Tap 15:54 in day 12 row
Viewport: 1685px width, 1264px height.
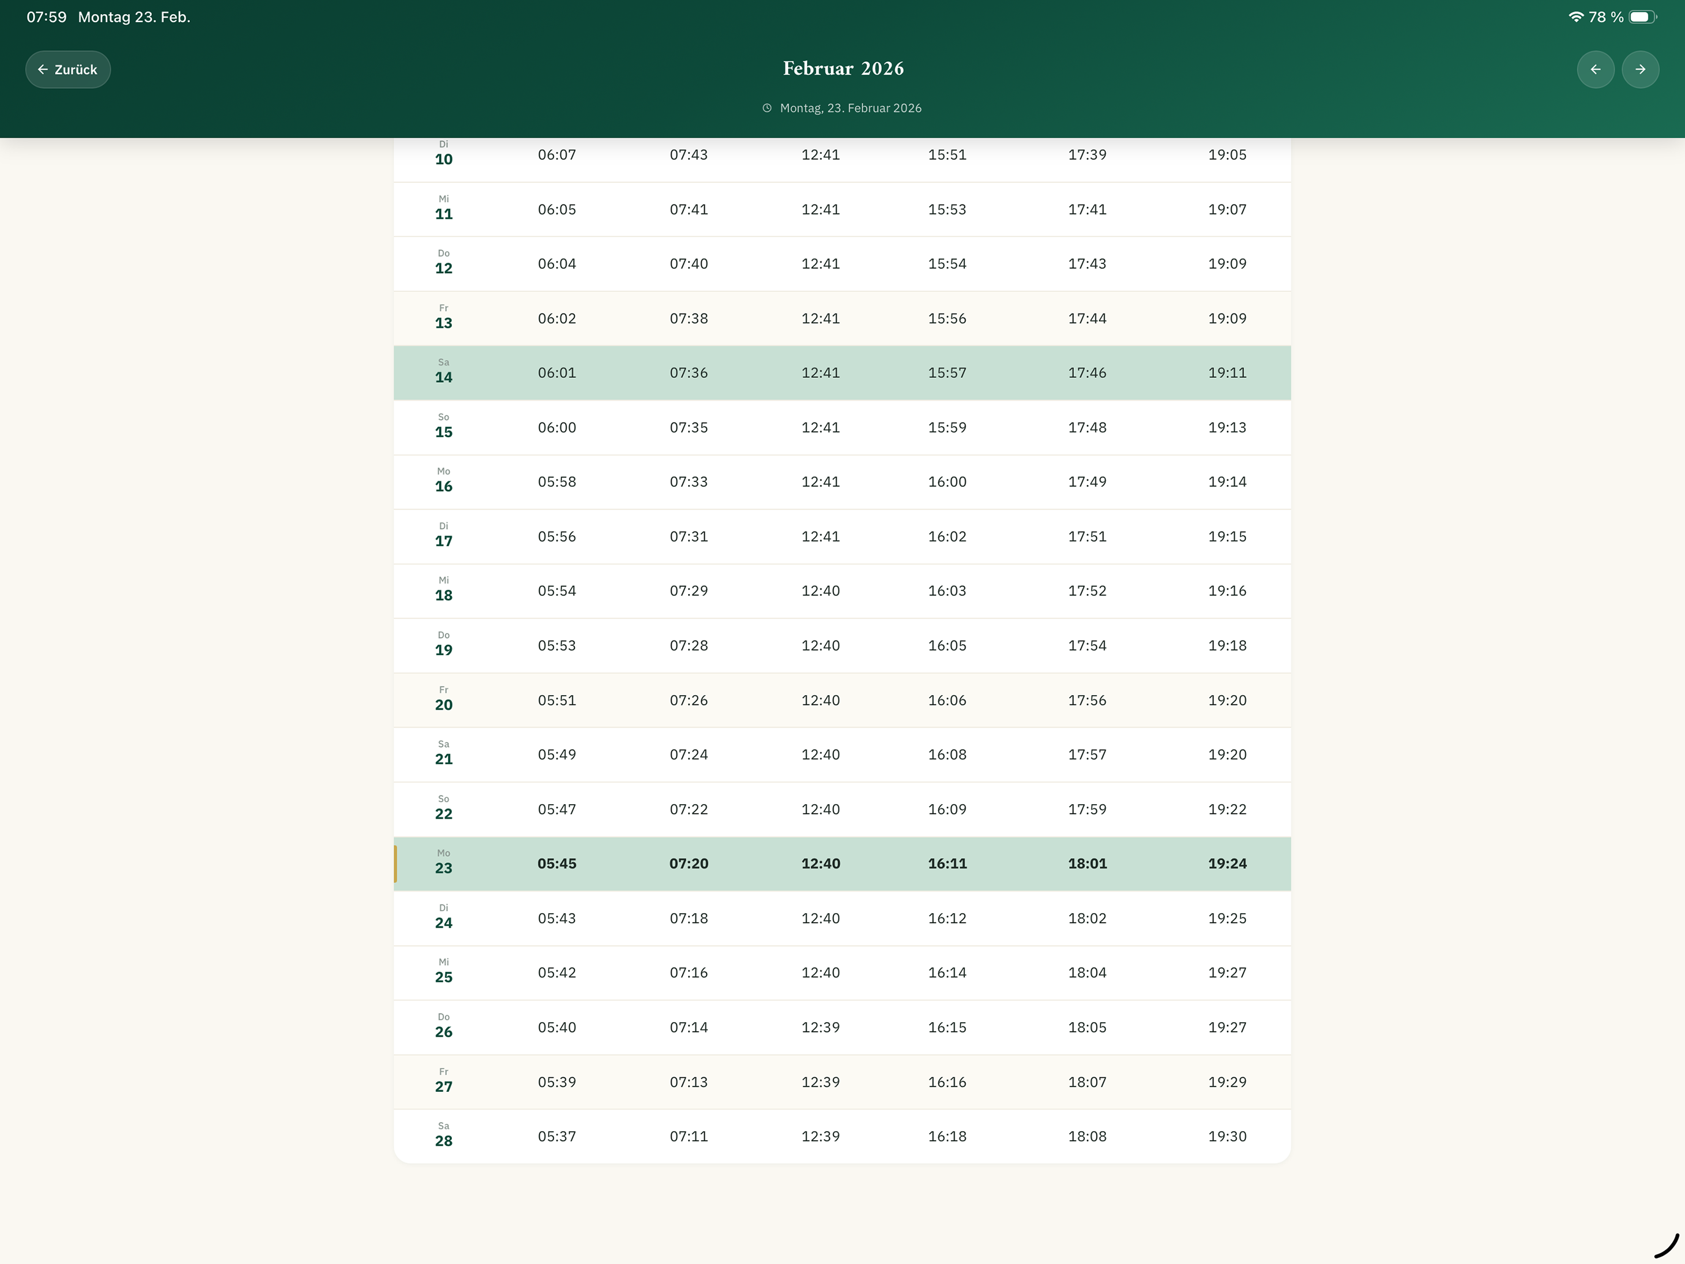point(947,263)
